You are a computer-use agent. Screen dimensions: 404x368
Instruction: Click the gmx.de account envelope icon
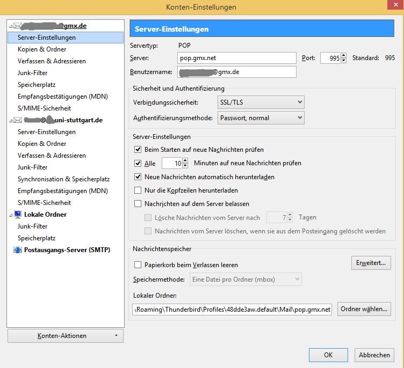point(18,26)
